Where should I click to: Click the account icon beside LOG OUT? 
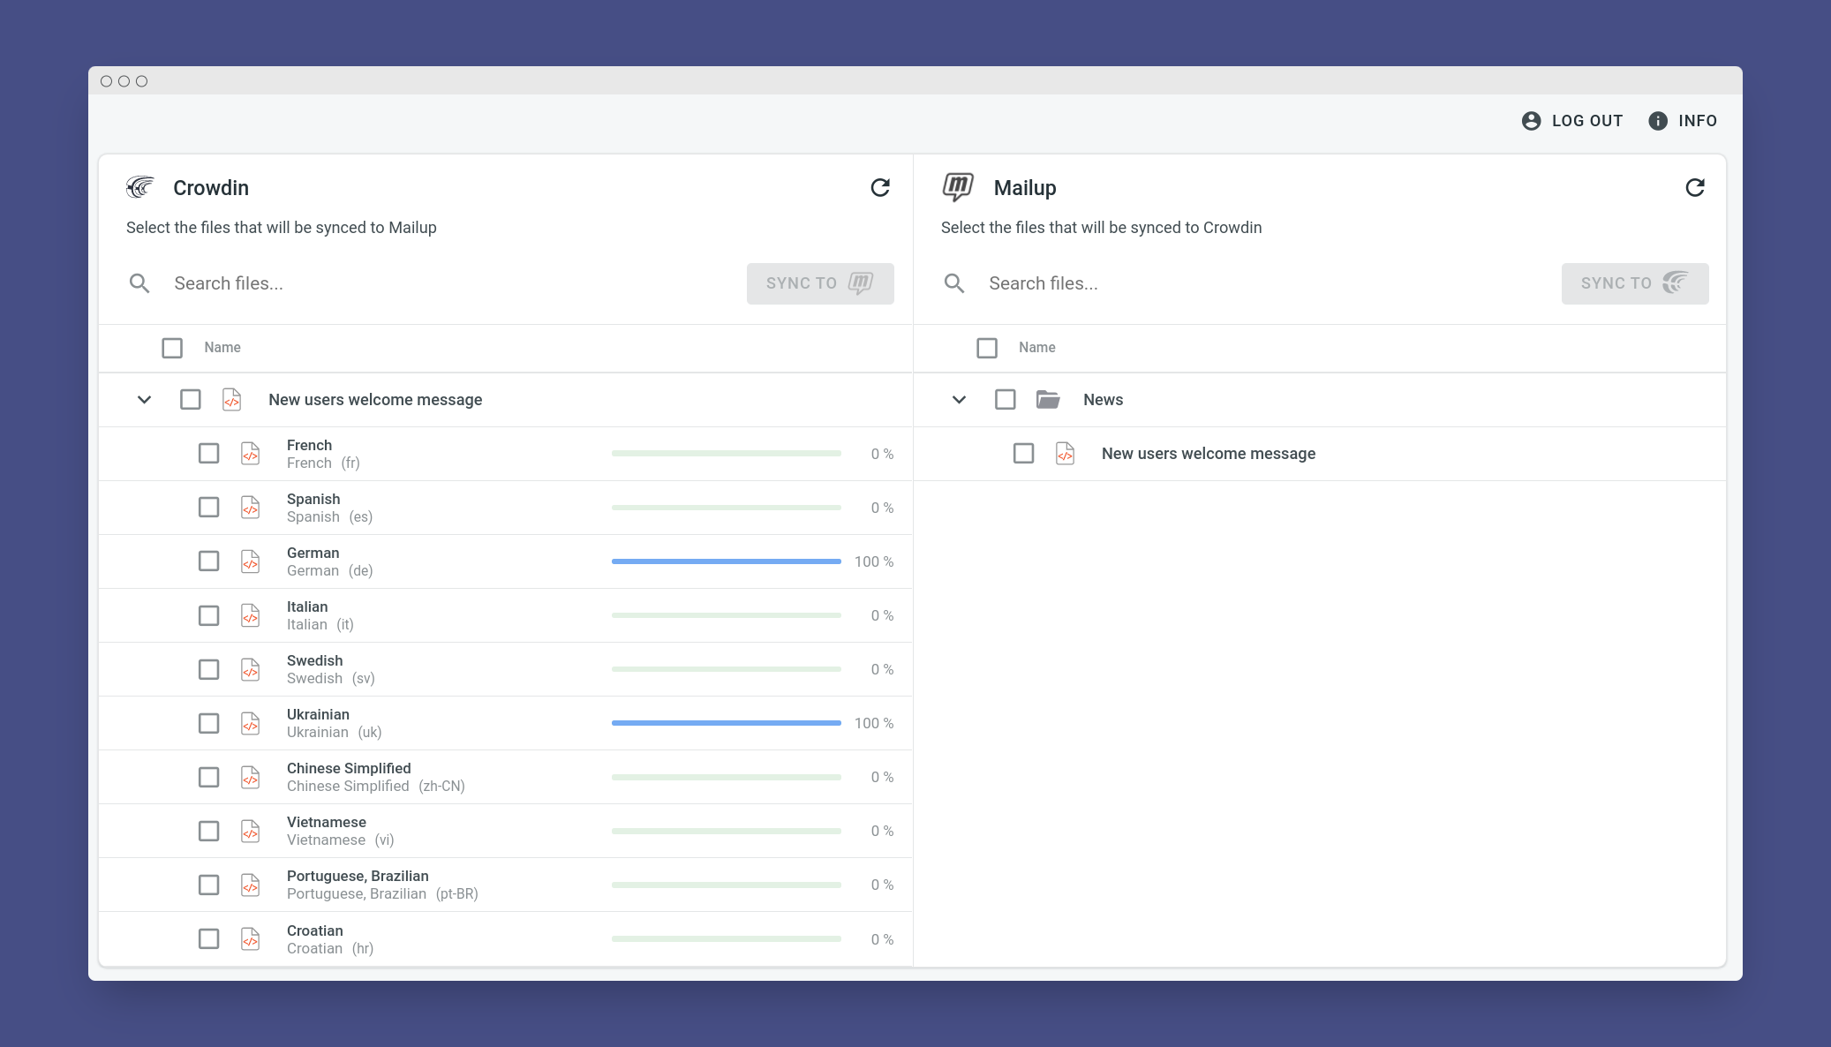(x=1532, y=121)
